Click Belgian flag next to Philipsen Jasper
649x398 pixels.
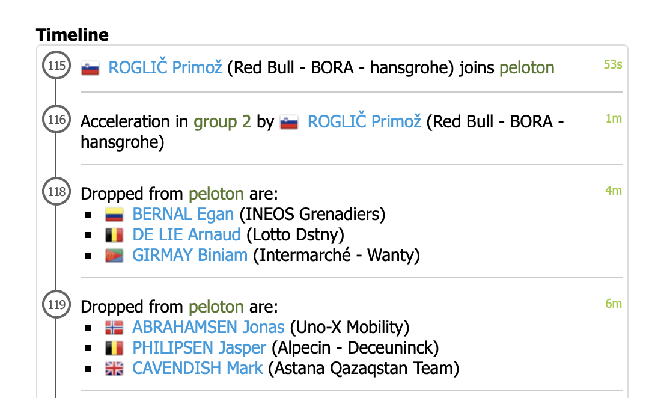[114, 348]
